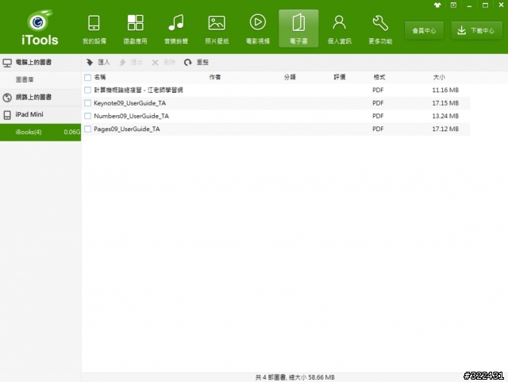Click the iTools logo
Viewport: 508px width, 382px height.
coord(40,29)
